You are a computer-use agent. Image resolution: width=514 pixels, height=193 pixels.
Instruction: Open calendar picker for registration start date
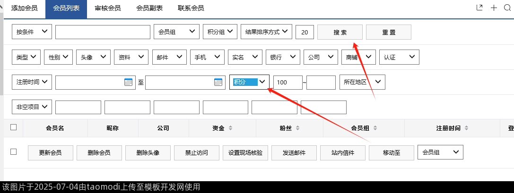click(129, 82)
